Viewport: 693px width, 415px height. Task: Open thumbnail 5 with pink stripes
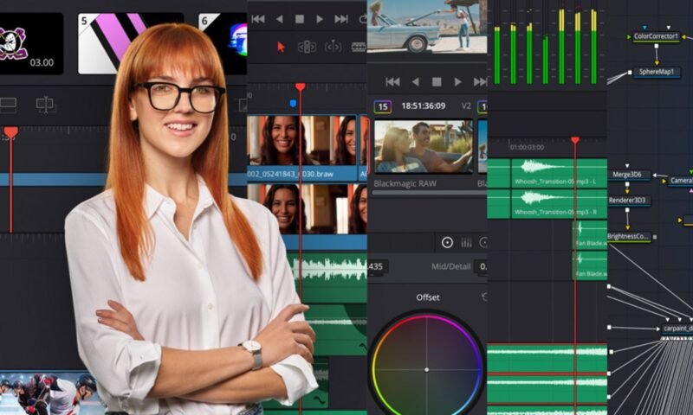pos(131,43)
